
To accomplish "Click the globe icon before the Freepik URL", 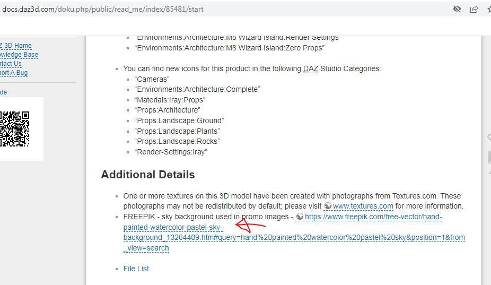I will (300, 217).
